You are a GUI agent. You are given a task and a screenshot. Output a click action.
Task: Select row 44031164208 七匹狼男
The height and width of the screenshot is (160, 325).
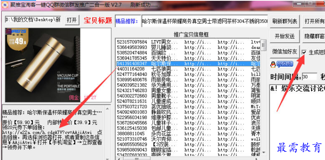coord(188,69)
